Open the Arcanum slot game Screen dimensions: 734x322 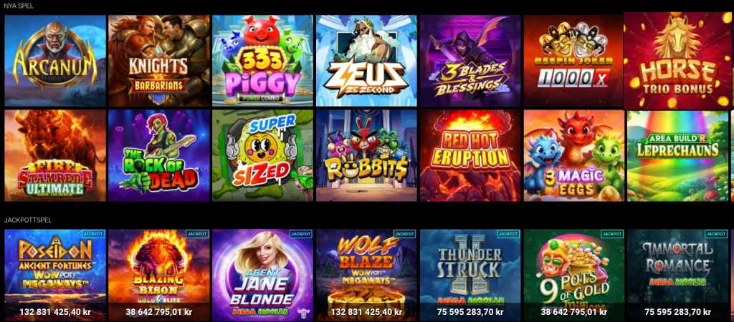[x=55, y=61]
